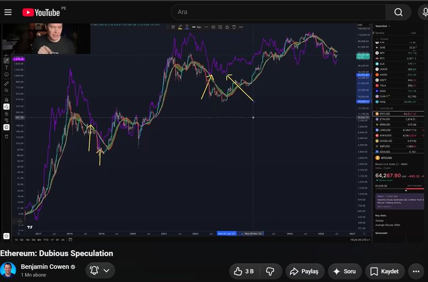This screenshot has height=282, width=428.
Task: Change text color with the T swatch
Action: pyautogui.click(x=187, y=27)
